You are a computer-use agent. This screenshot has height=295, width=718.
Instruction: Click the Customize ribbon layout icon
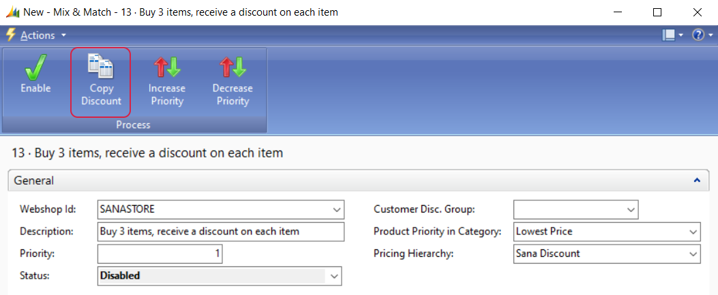(x=668, y=35)
